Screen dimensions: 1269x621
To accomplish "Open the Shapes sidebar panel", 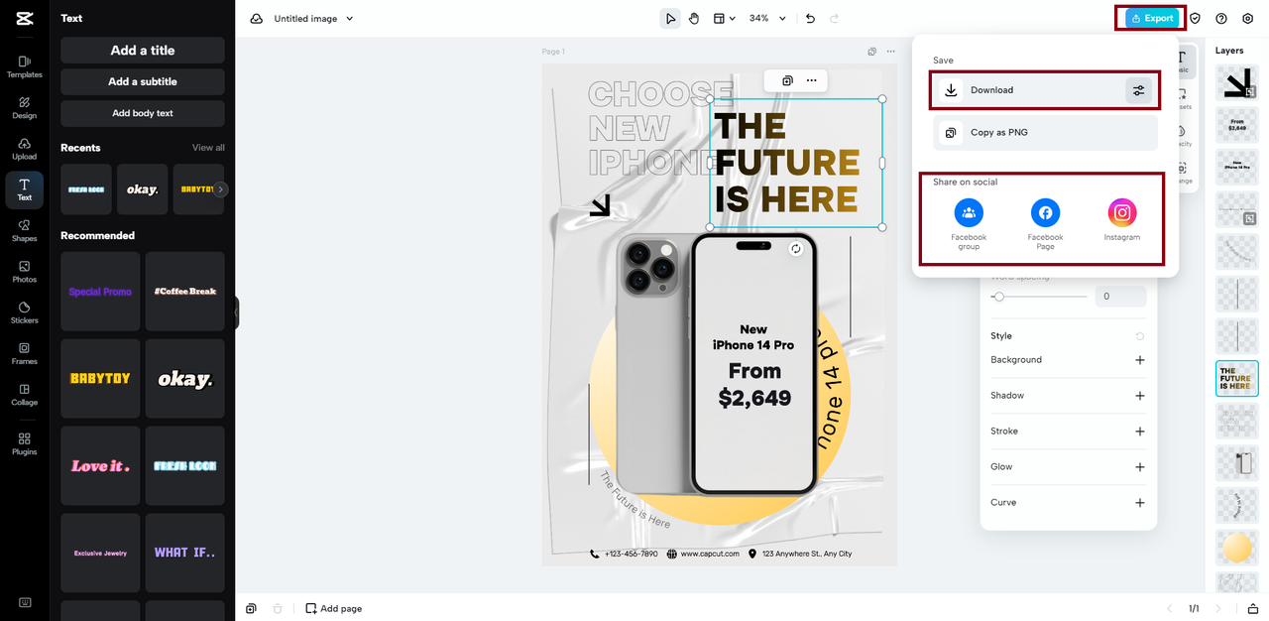I will [25, 231].
